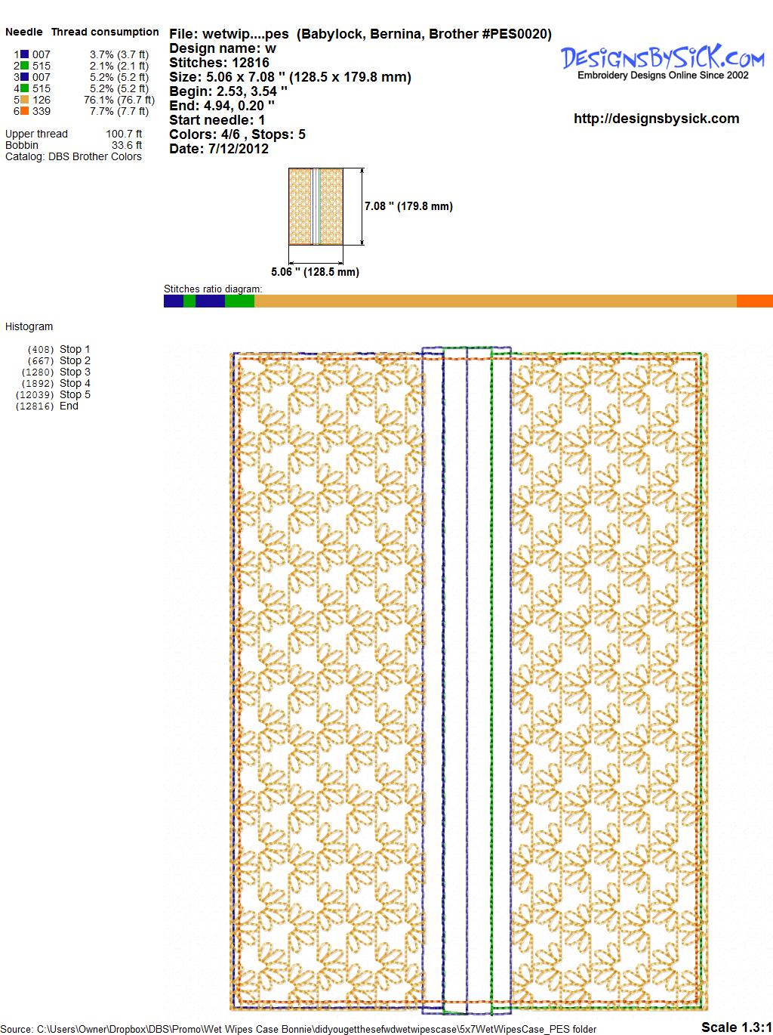773x1035 pixels.
Task: Open the http://designsbysick.com link
Action: (x=656, y=119)
